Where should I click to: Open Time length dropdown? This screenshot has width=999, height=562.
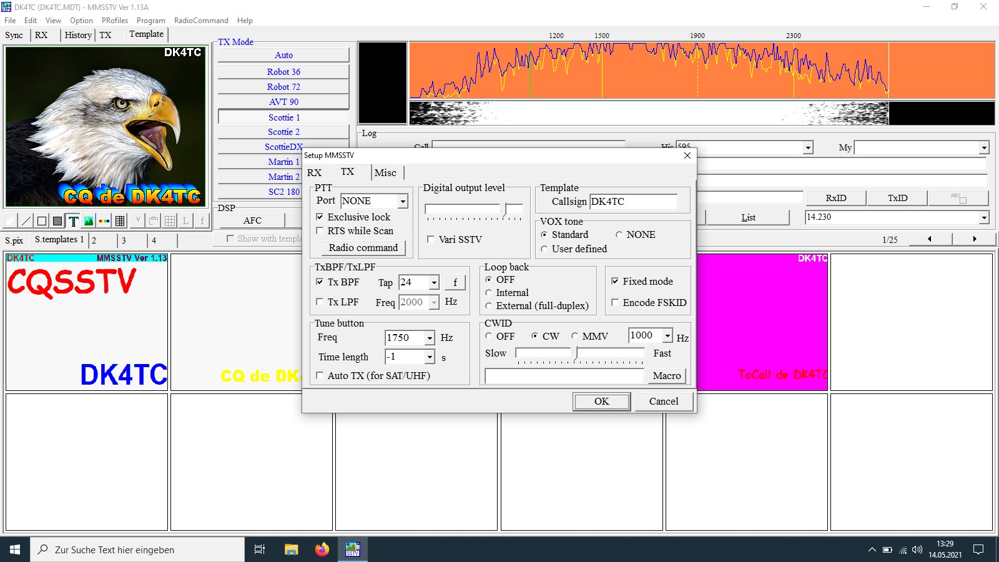click(430, 357)
